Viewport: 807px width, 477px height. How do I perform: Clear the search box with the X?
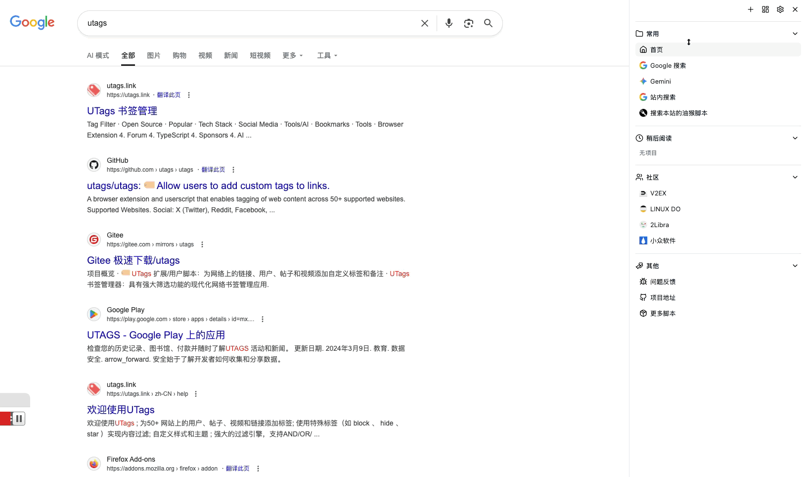[424, 23]
